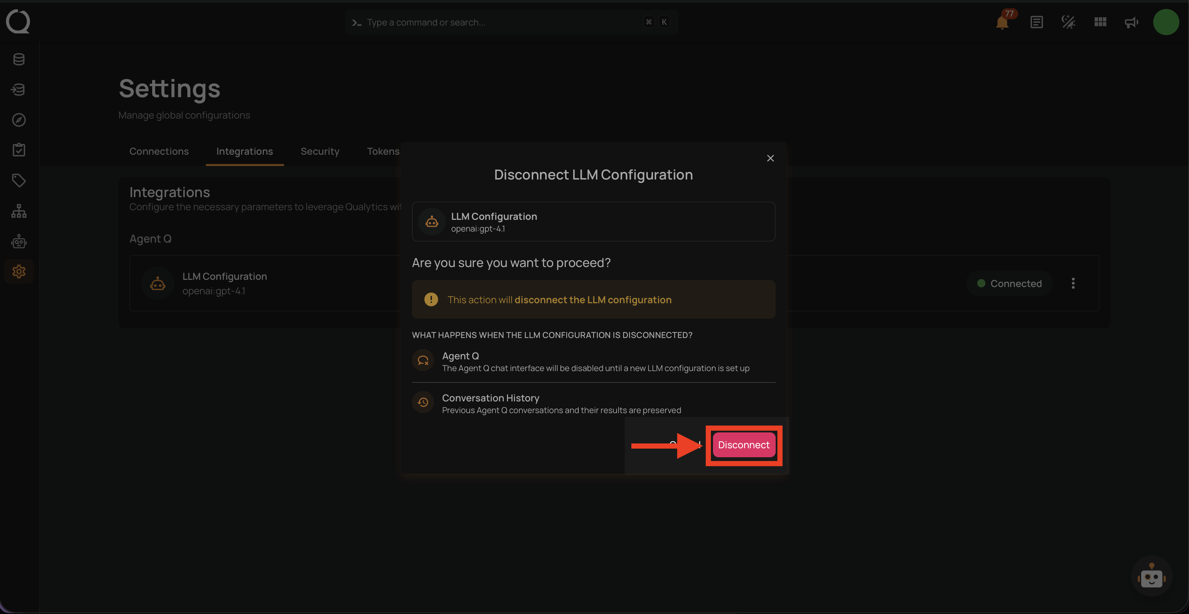Image resolution: width=1189 pixels, height=614 pixels.
Task: Click the Qualytics logo
Action: [x=18, y=21]
